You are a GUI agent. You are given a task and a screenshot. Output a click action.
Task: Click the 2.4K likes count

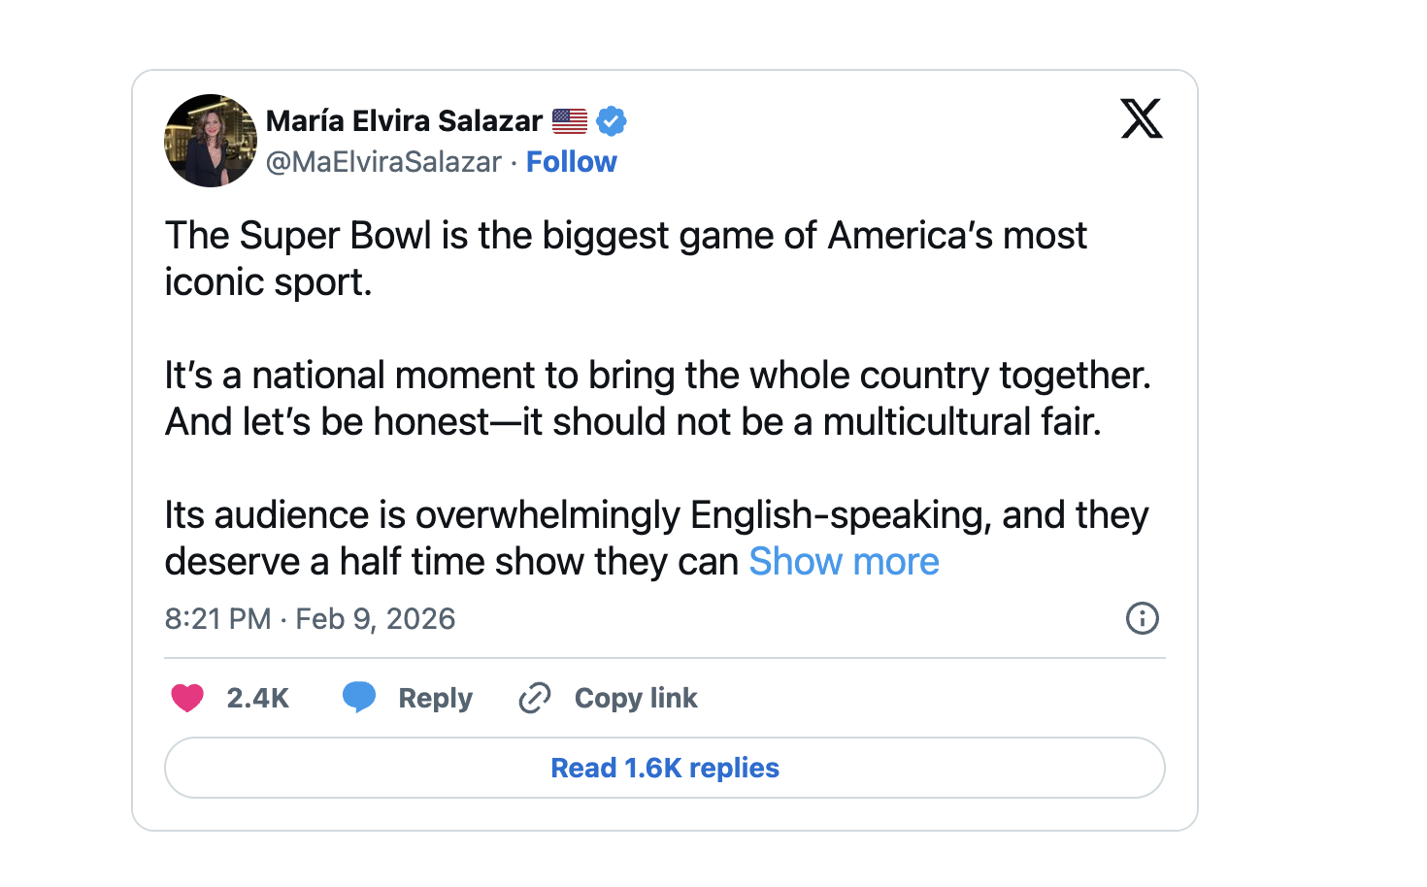coord(257,698)
